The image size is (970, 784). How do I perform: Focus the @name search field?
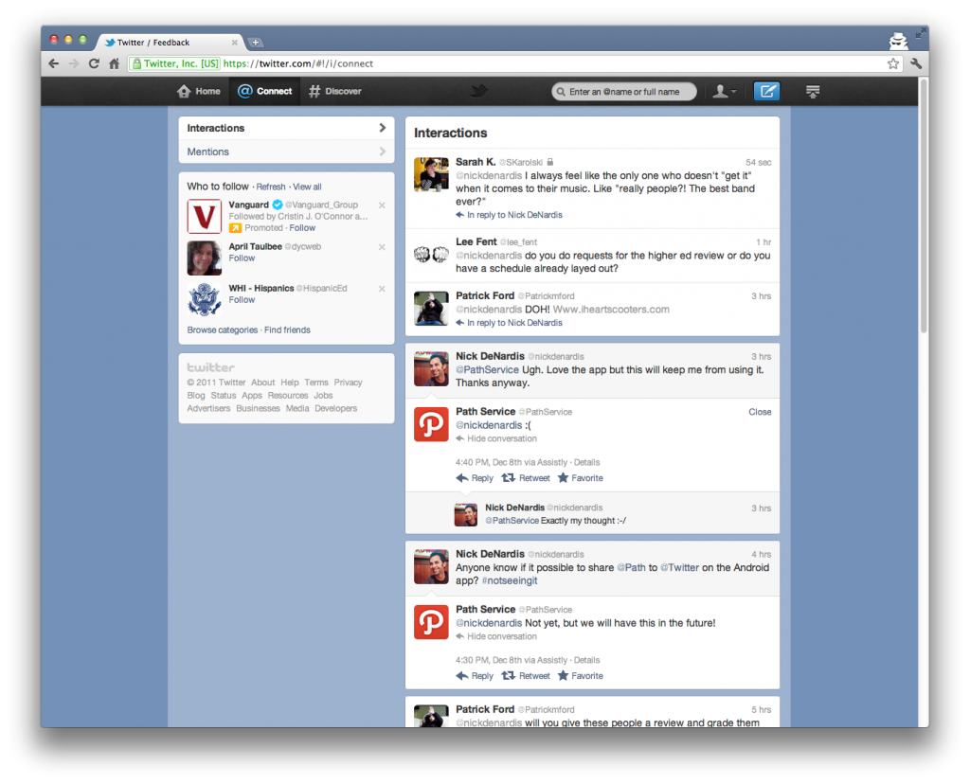[x=623, y=92]
